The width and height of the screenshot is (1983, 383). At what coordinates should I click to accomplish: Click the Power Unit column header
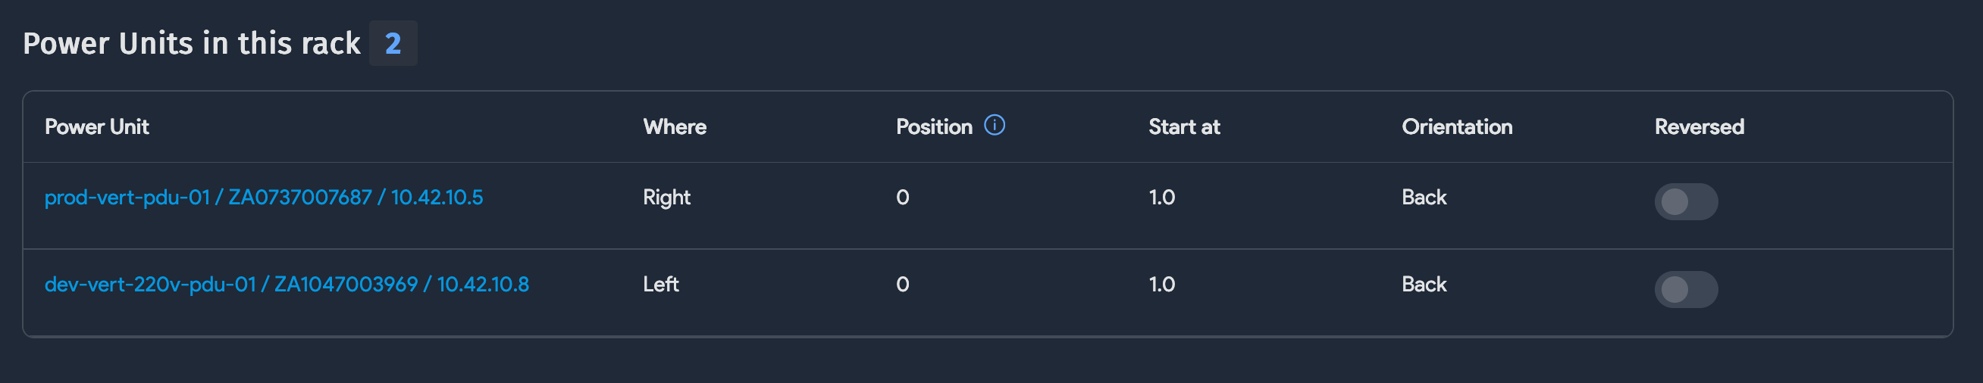97,127
